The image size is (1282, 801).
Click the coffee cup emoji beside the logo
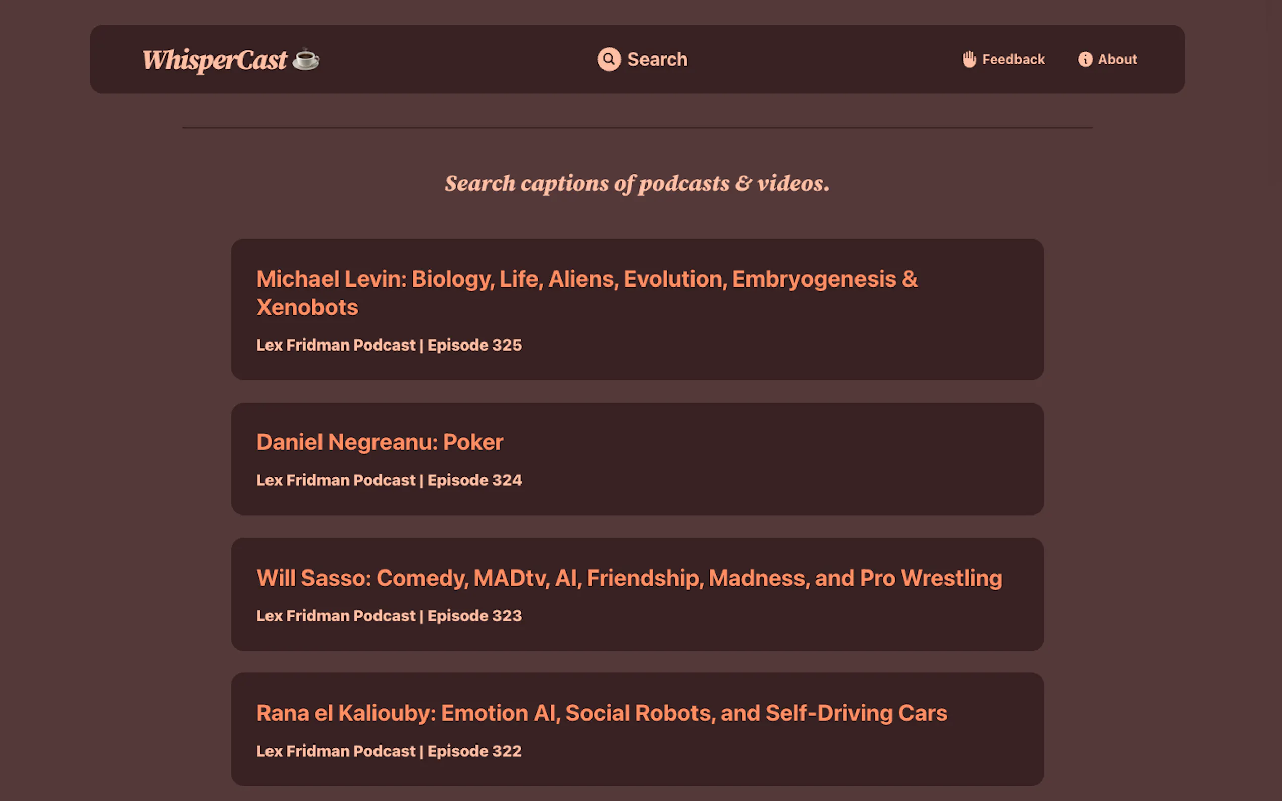coord(306,59)
